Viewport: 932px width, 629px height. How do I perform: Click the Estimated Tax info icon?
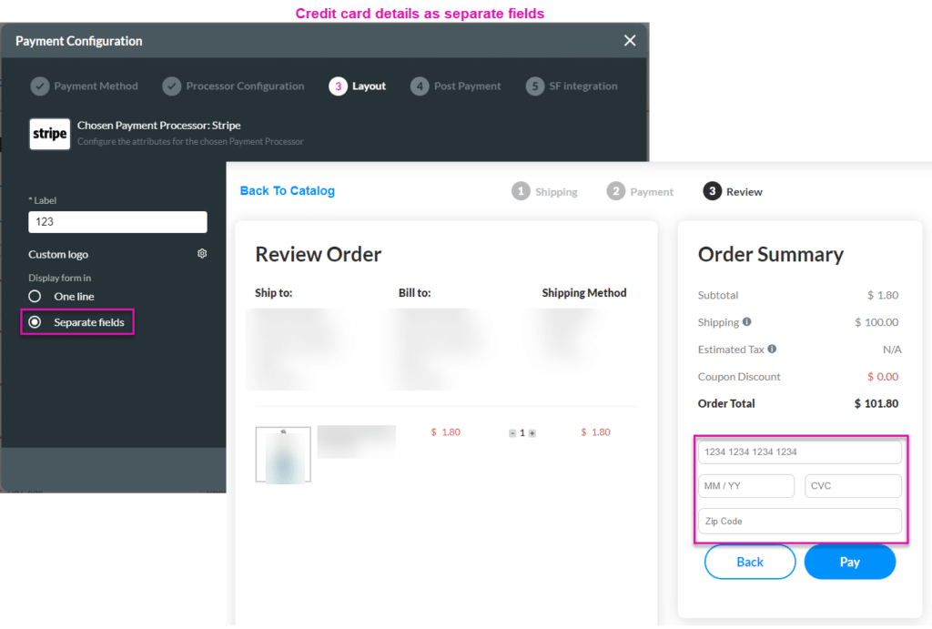[772, 350]
